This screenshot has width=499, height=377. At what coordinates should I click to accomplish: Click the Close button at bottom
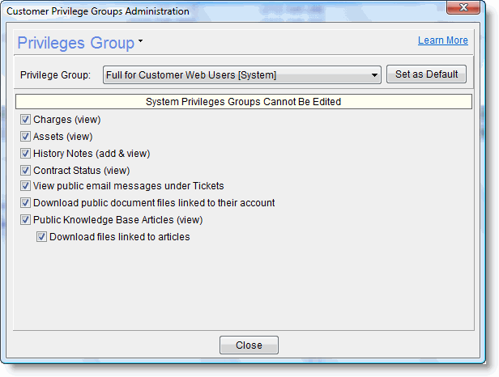[x=249, y=345]
